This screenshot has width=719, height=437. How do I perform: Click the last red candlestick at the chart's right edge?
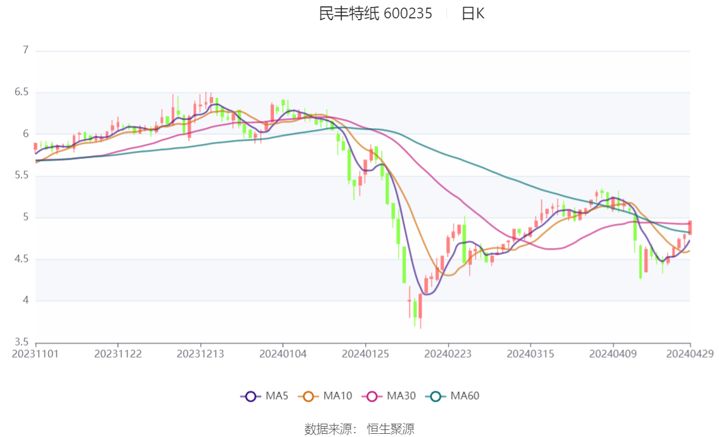pos(690,228)
